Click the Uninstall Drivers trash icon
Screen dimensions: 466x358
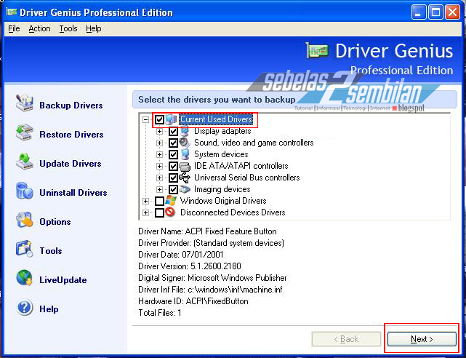pyautogui.click(x=25, y=191)
